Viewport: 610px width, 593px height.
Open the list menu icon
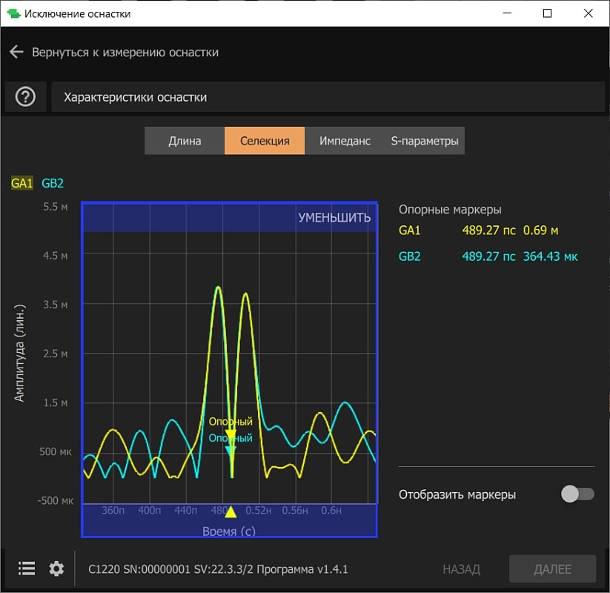(x=27, y=569)
